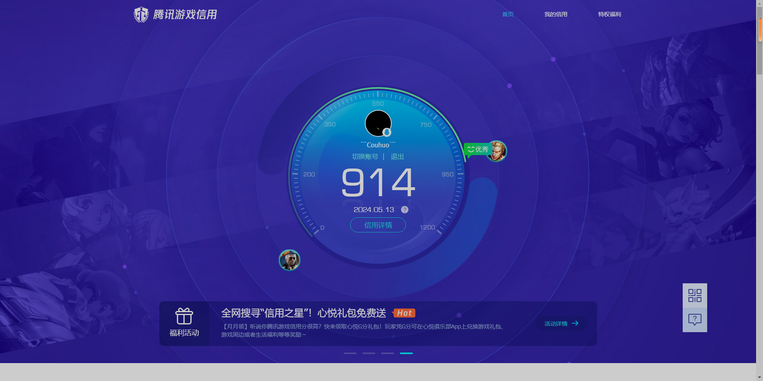Click the sunglasses character avatar at lower left
The width and height of the screenshot is (763, 381).
tap(289, 260)
